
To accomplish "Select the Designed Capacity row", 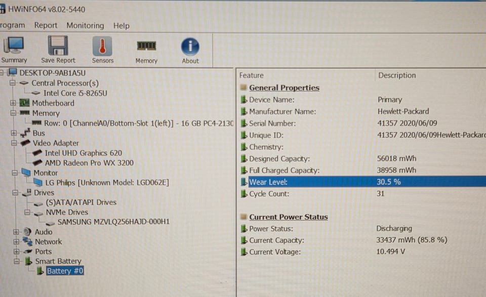I will (363, 158).
